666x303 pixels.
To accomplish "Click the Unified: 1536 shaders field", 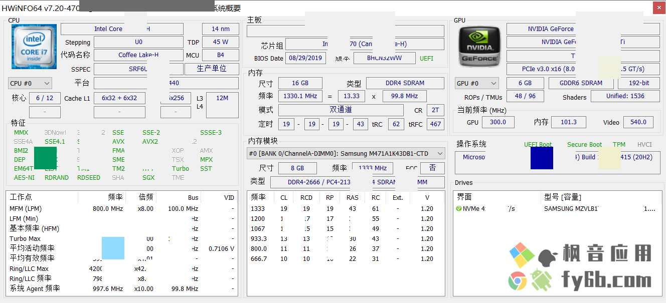I will coord(625,96).
